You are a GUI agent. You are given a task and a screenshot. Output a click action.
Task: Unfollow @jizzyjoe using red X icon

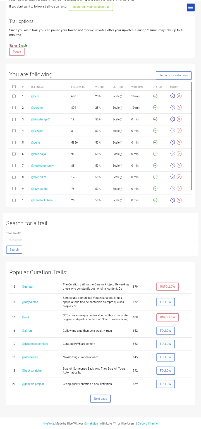tap(179, 130)
